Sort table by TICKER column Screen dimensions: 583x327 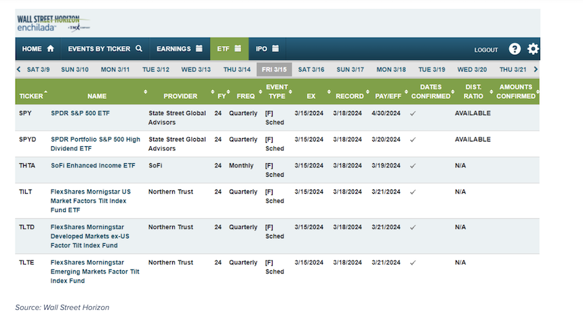(x=31, y=96)
